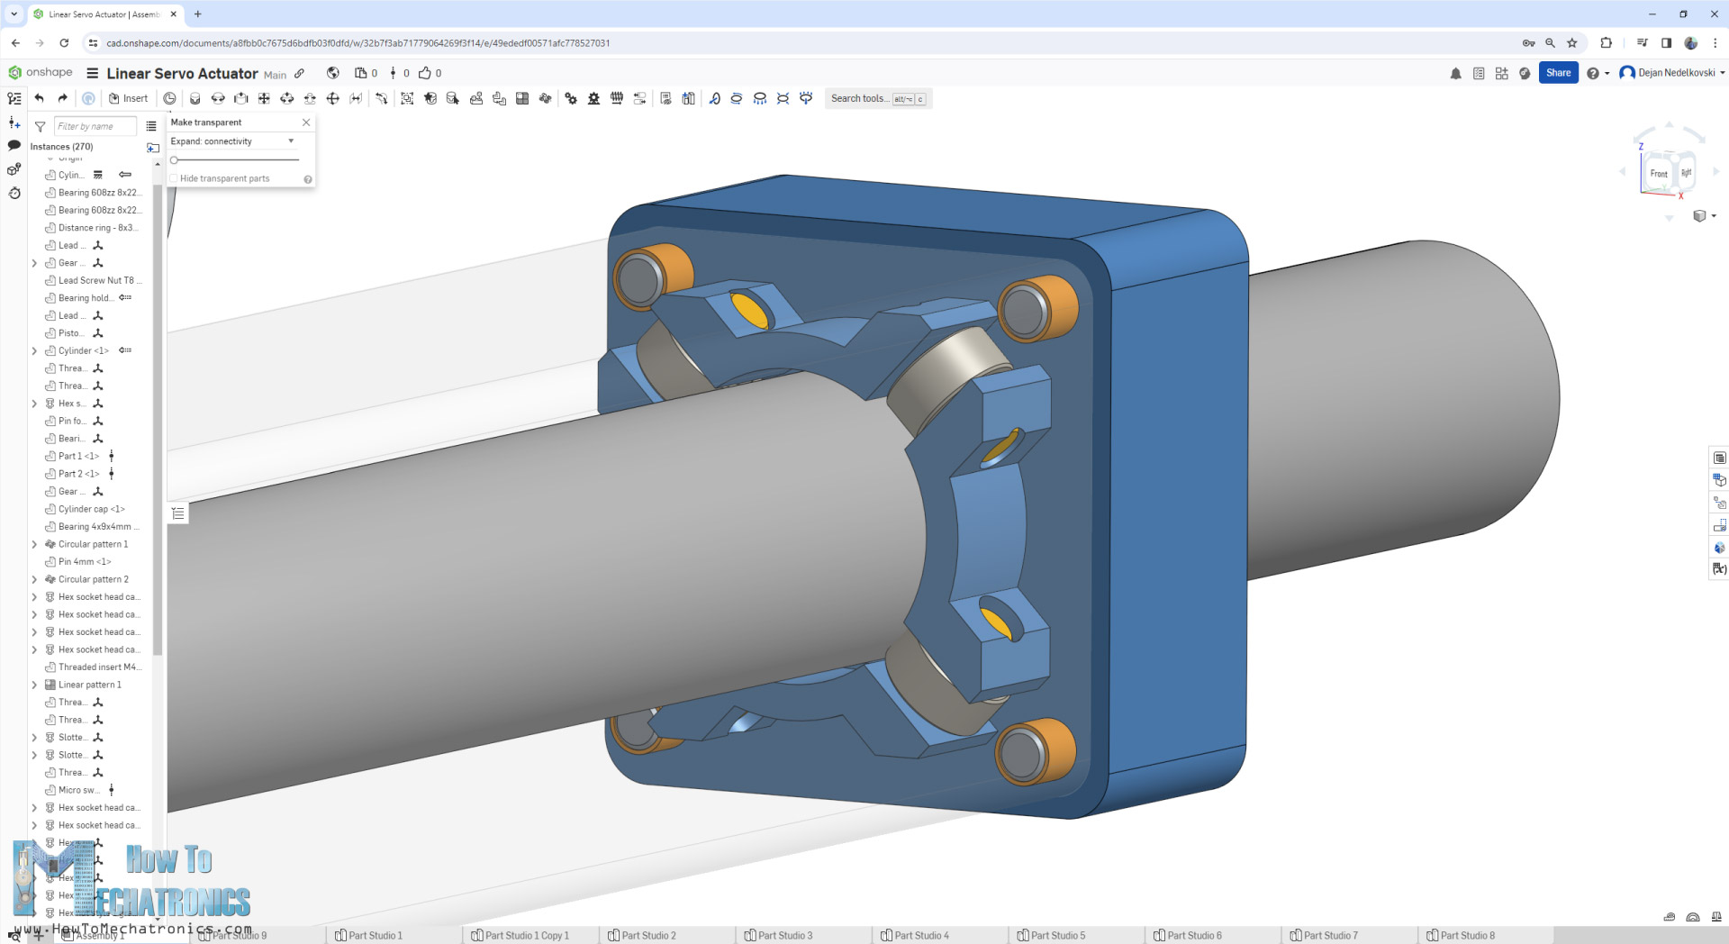Screen dimensions: 1729x944
Task: Open the Expand: connectivity dropdown
Action: tap(232, 141)
